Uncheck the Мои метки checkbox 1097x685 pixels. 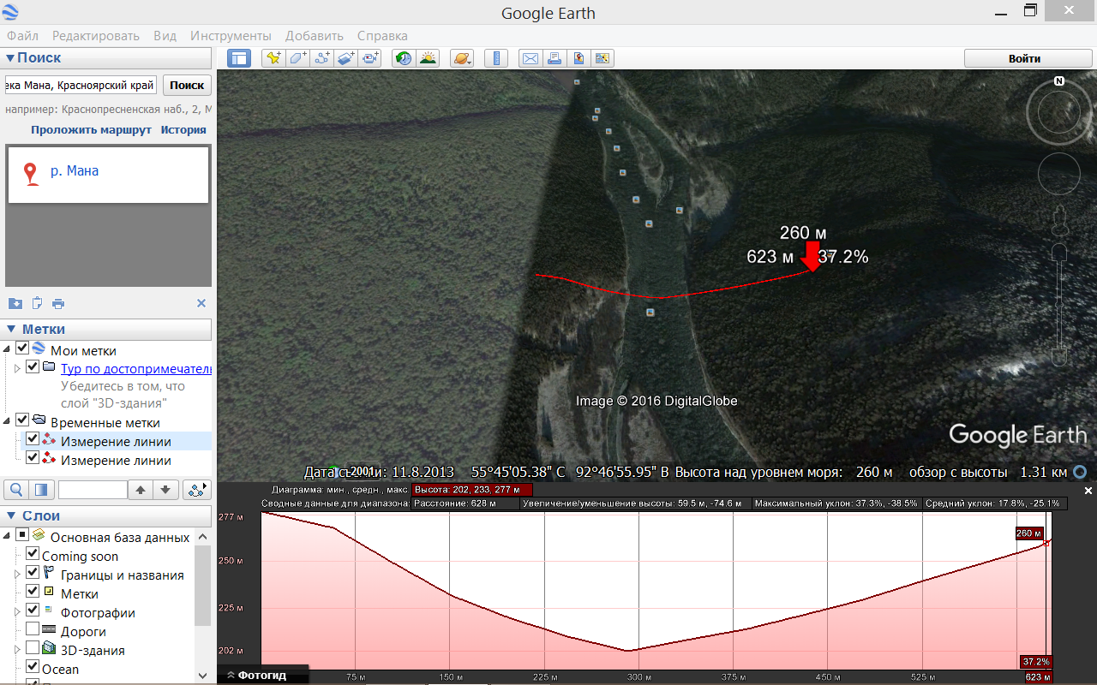pos(22,348)
